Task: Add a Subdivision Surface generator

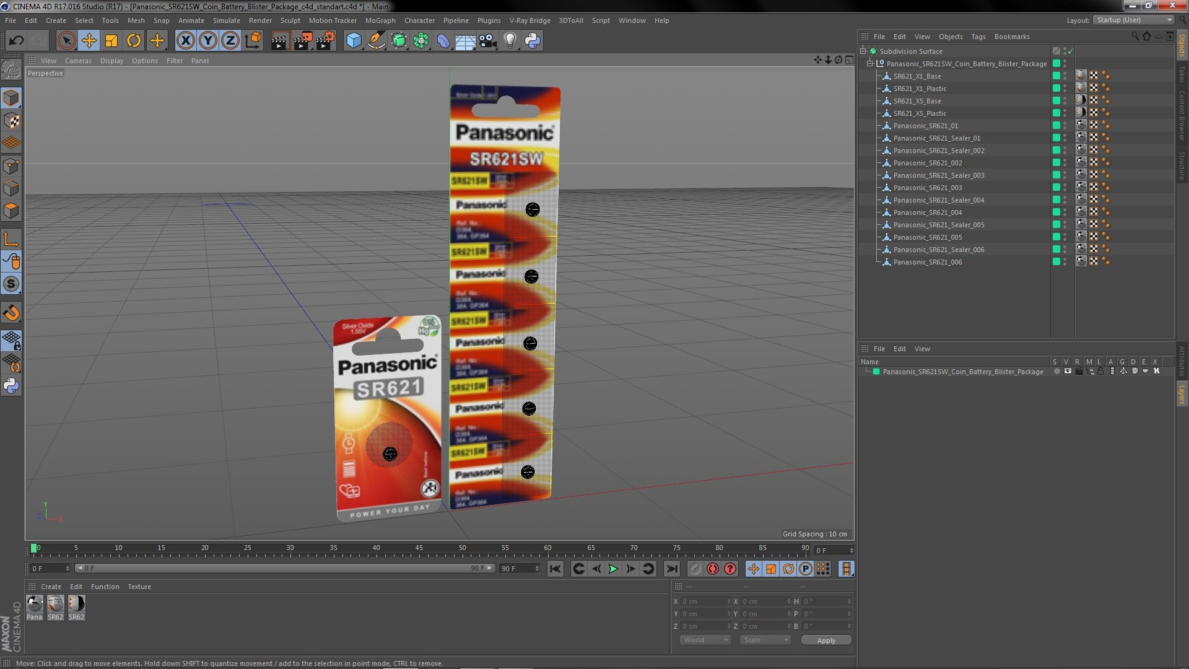Action: point(399,41)
